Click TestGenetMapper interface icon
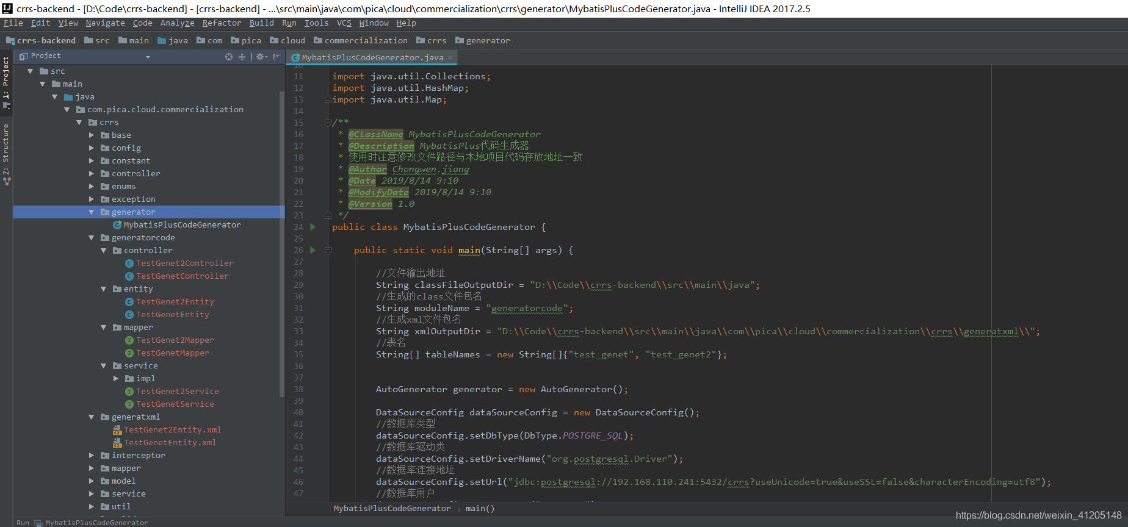Screen dimensions: 1128x527 [129, 353]
